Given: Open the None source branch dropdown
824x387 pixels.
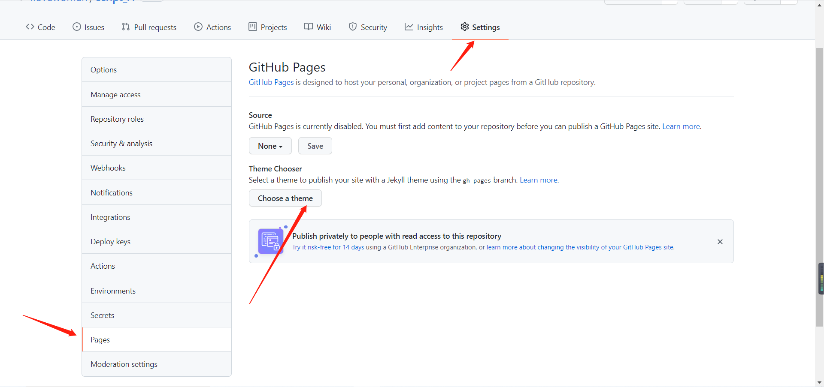Looking at the screenshot, I should click(x=270, y=146).
